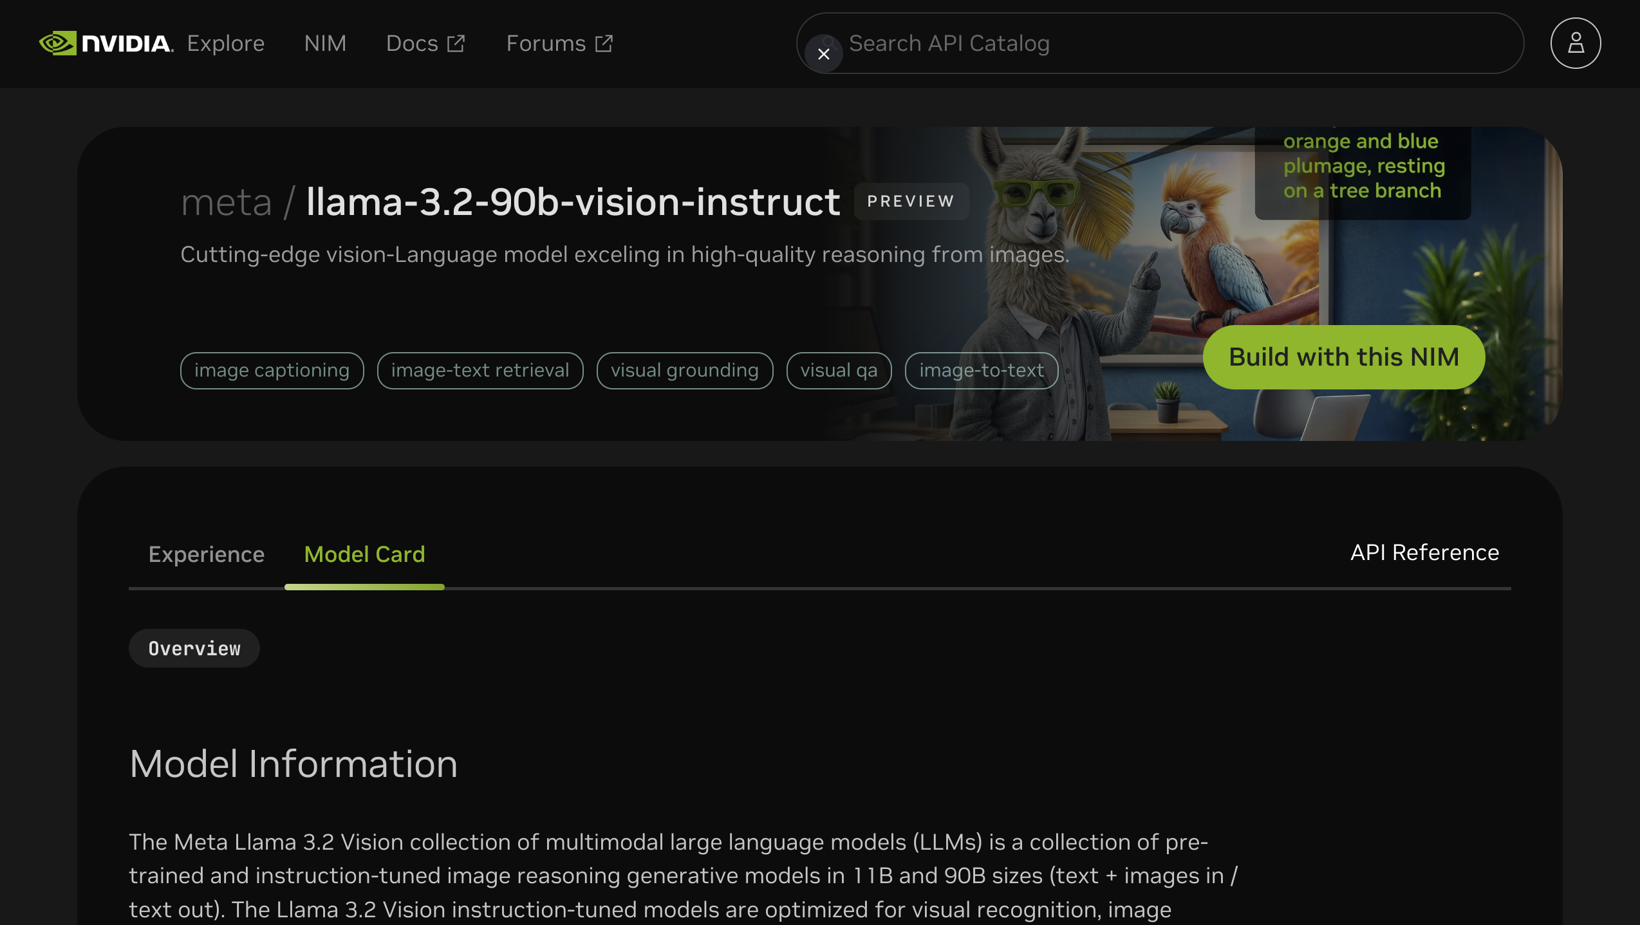Image resolution: width=1640 pixels, height=925 pixels.
Task: Select the visual grounding tag
Action: pos(685,370)
